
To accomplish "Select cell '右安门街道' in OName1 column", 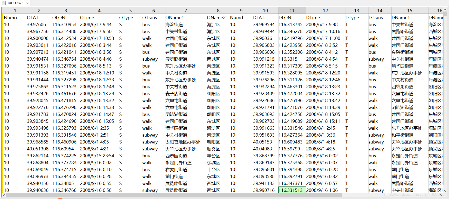I will (x=186, y=170).
